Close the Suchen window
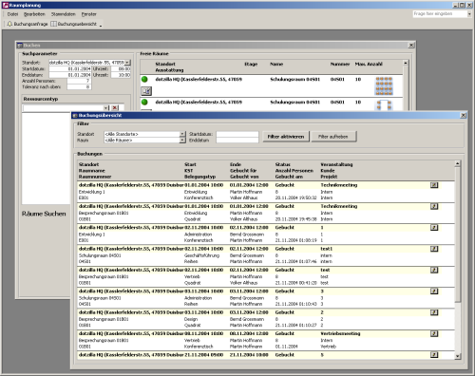The width and height of the screenshot is (475, 376). [x=411, y=46]
